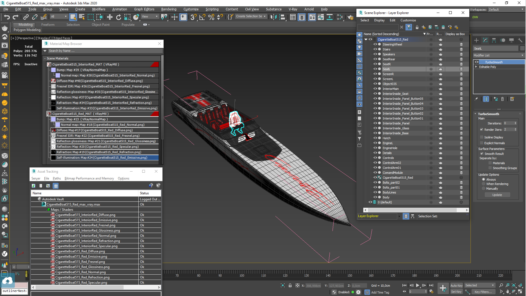
Task: Open the Paths menu in Asset Tracking
Action: coord(57,178)
